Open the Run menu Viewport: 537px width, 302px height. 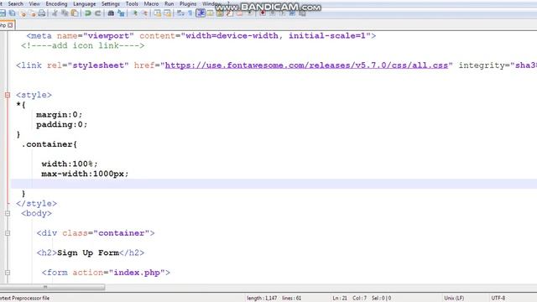(x=169, y=3)
